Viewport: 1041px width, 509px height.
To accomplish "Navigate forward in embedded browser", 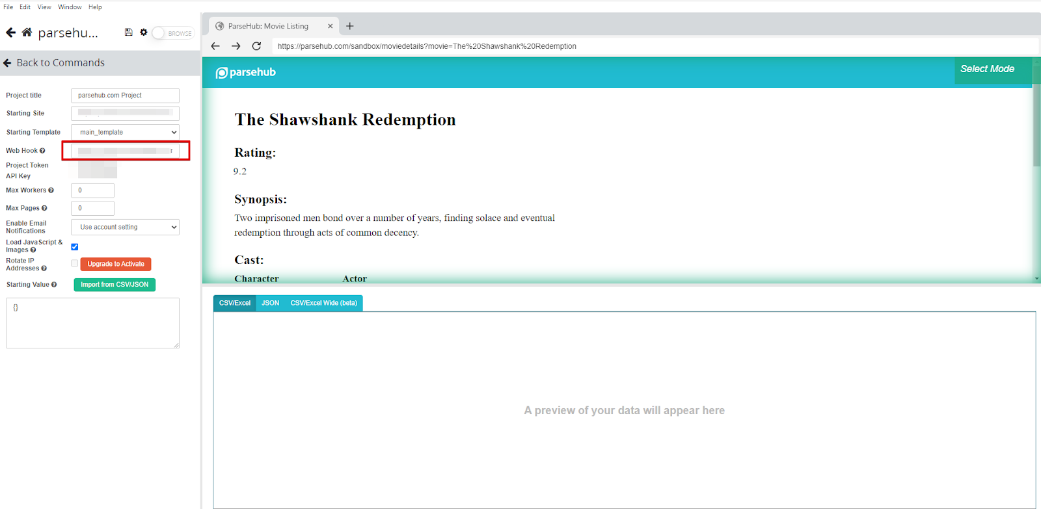I will (236, 46).
